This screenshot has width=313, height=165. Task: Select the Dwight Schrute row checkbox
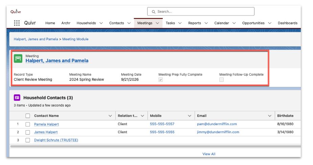(x=28, y=140)
